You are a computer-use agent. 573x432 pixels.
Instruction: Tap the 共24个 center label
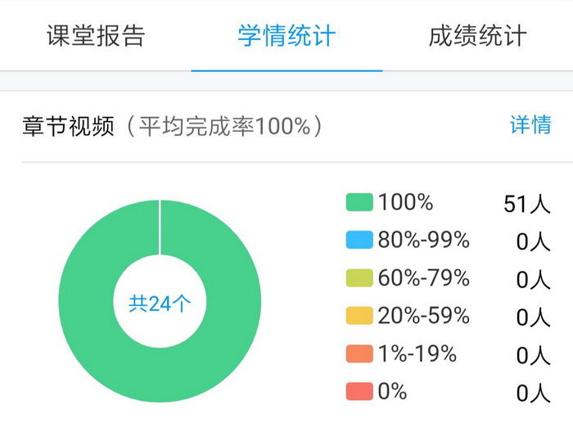(x=160, y=303)
